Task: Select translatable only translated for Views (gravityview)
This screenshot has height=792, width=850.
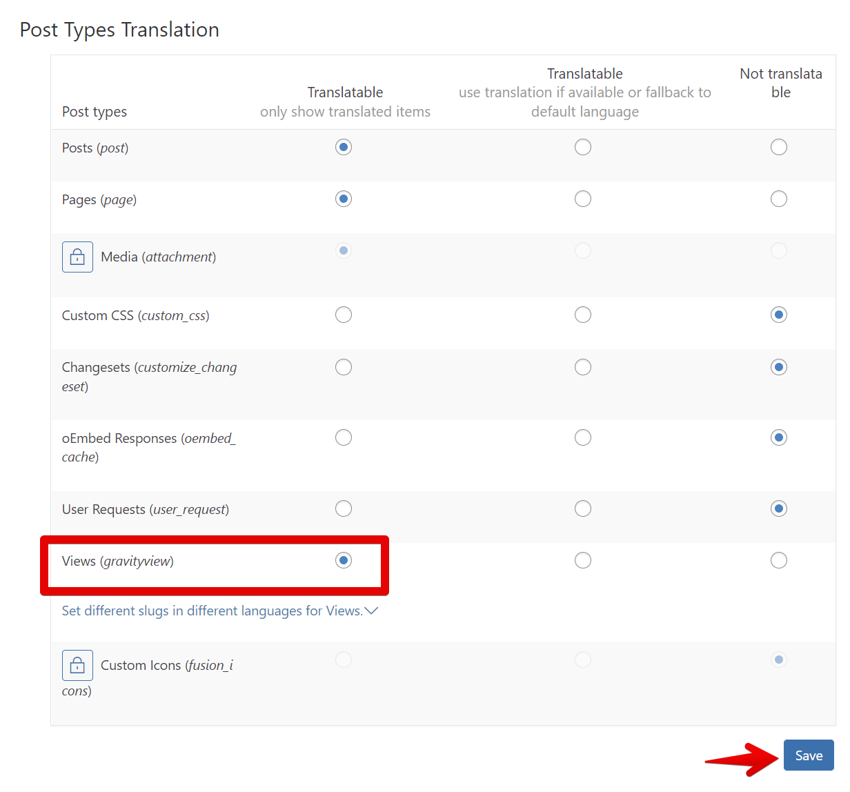Action: point(344,560)
